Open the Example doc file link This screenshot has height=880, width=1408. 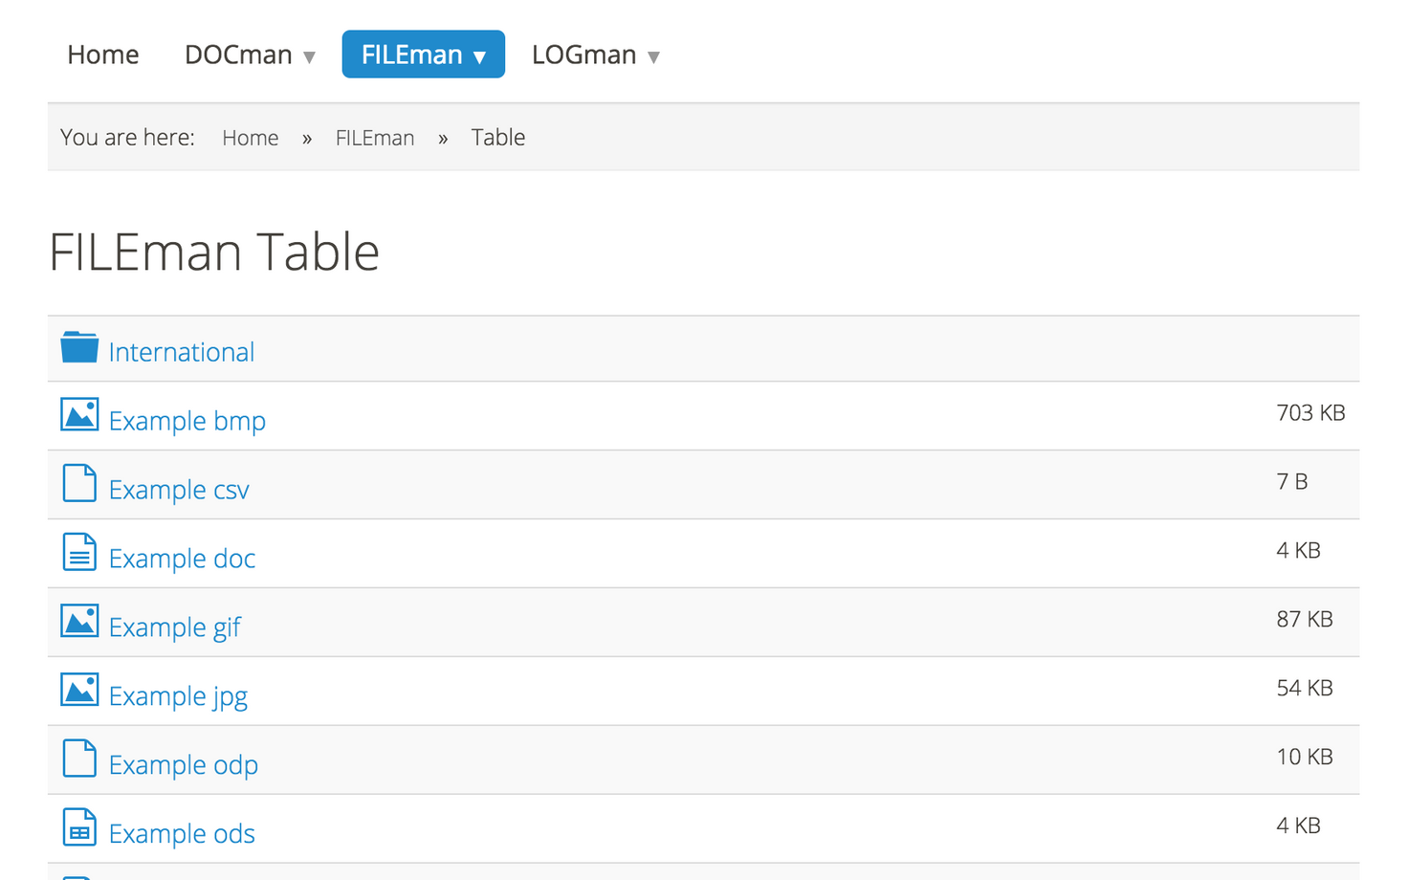point(182,559)
